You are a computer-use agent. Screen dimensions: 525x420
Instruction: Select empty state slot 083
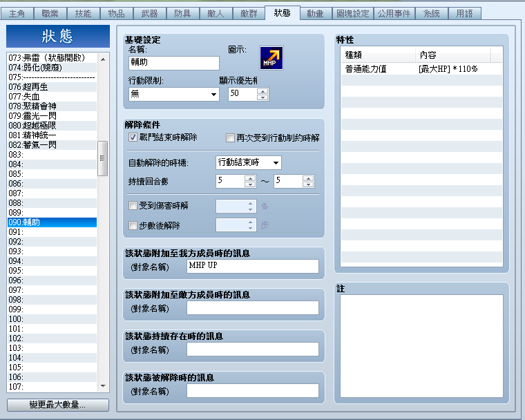52,155
